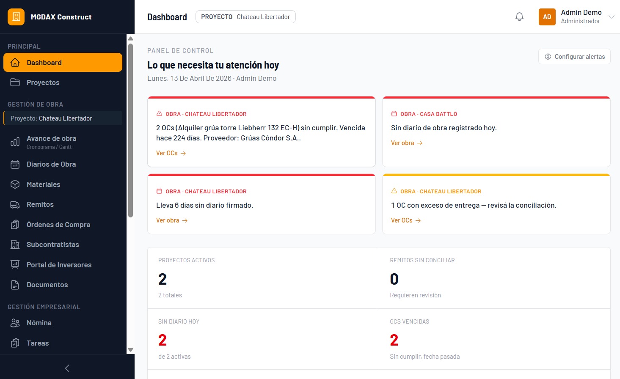This screenshot has height=379, width=620.
Task: Click the Nómina people icon
Action: (15, 323)
